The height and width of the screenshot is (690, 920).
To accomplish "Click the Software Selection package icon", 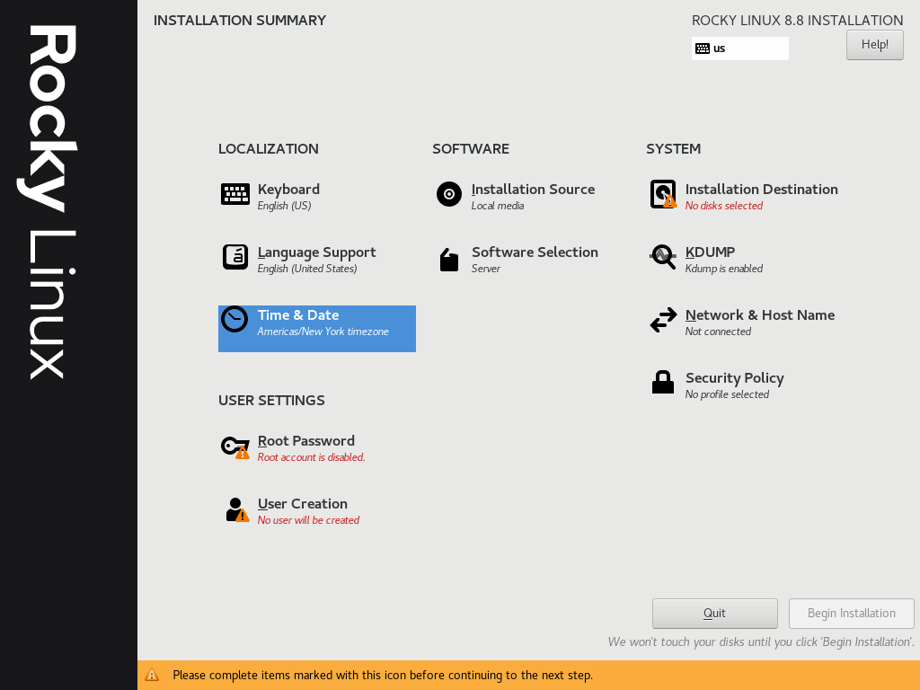I will (449, 260).
